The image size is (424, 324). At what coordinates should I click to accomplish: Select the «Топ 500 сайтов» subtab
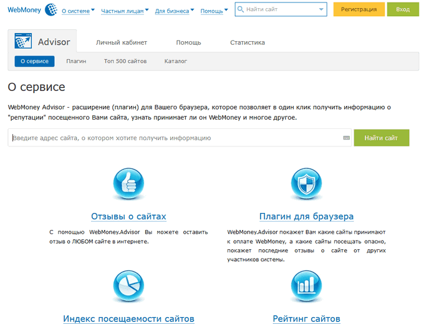[125, 61]
